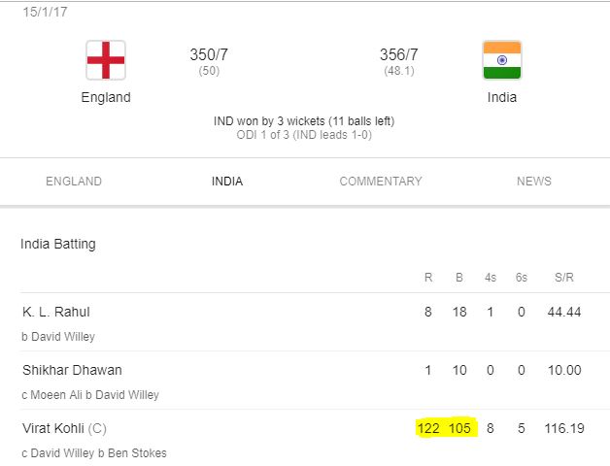Click the India team name label
This screenshot has height=466, width=610.
501,98
